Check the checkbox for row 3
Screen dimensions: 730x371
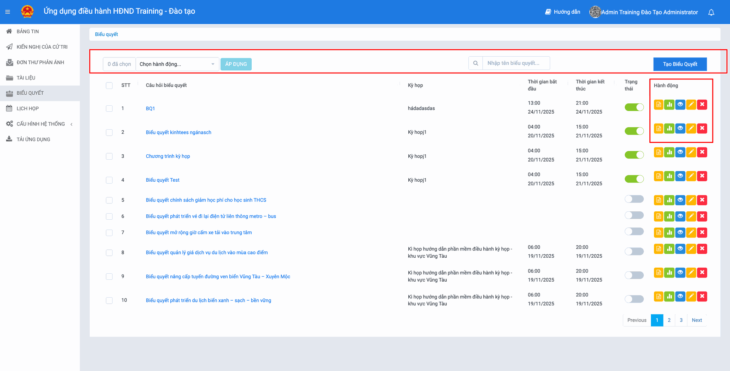pyautogui.click(x=109, y=156)
